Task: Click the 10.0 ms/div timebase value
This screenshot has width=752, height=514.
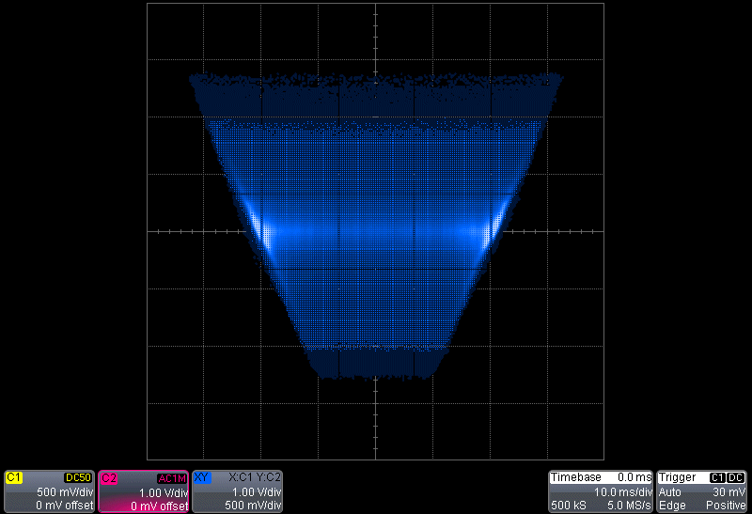Action: point(623,492)
